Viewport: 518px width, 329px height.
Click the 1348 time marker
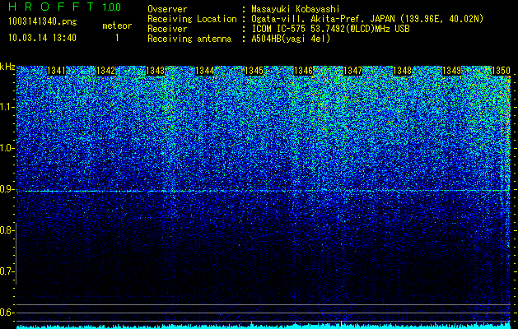[402, 71]
